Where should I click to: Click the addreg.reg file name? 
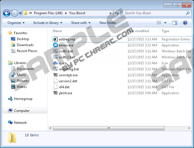(x=67, y=39)
